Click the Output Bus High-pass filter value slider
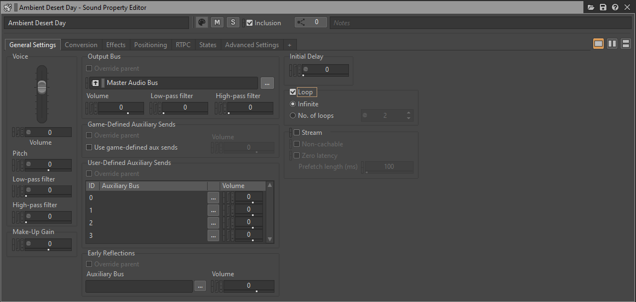This screenshot has height=302, width=636. pyautogui.click(x=250, y=107)
